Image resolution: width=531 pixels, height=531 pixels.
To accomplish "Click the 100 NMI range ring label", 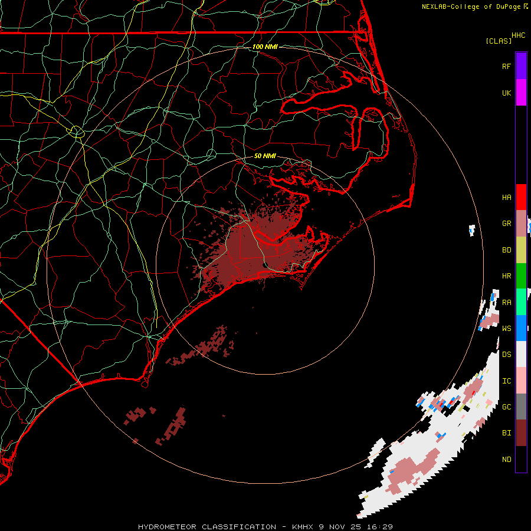I will [265, 47].
